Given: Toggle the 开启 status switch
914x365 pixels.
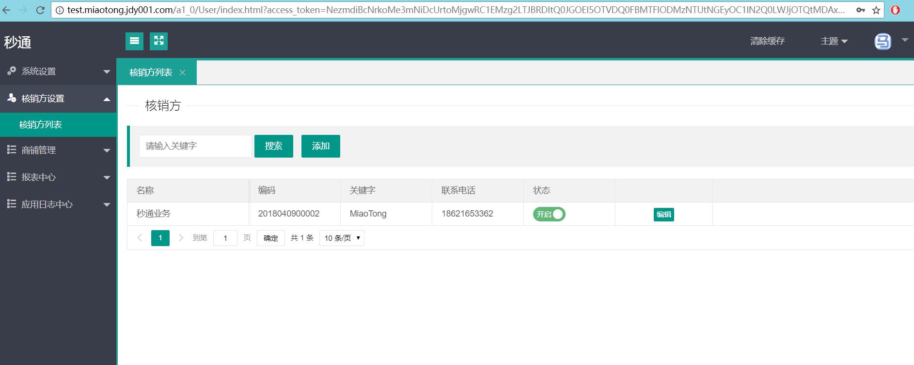Looking at the screenshot, I should 549,214.
